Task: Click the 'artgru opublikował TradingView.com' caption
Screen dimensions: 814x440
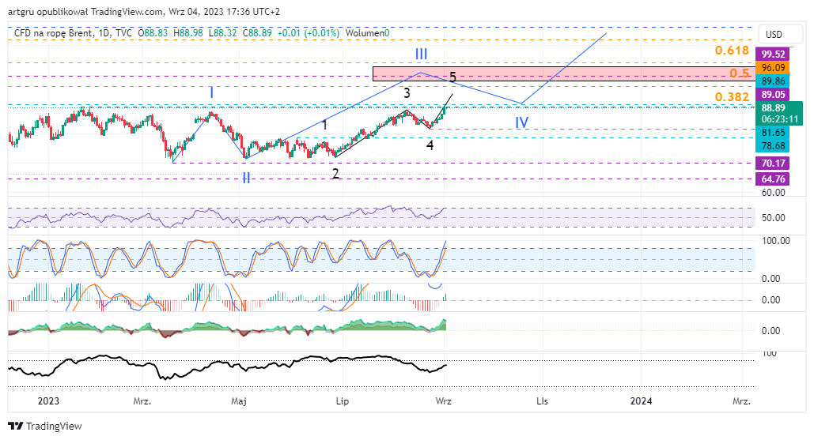Action: coord(85,11)
